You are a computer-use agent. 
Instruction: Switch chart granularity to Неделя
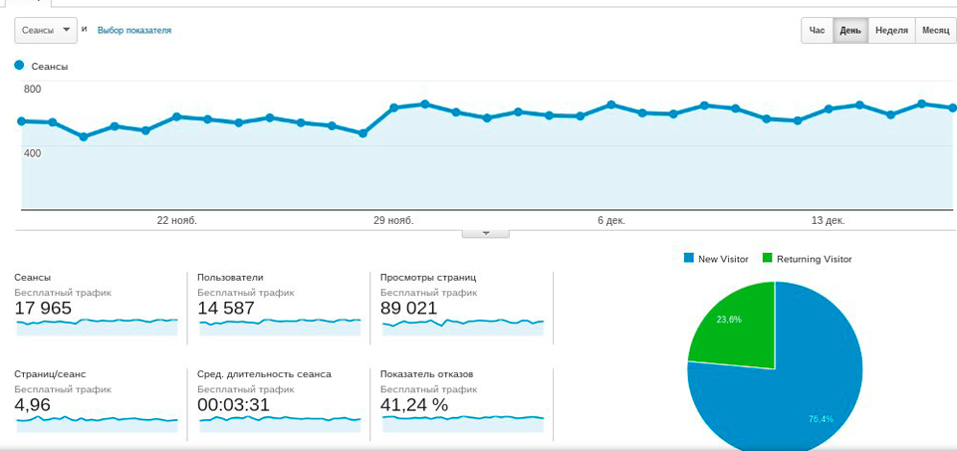891,30
